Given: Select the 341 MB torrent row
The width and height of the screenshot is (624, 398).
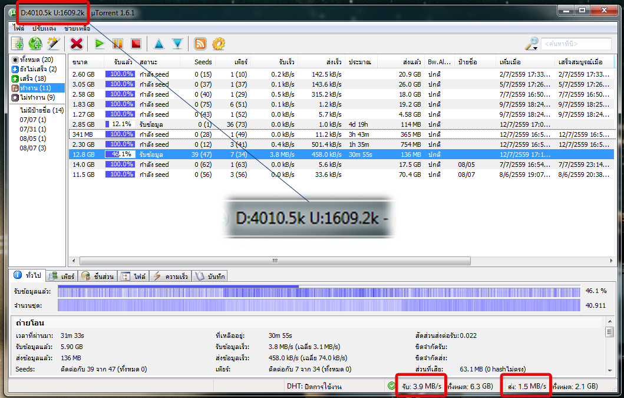Looking at the screenshot, I should click(x=341, y=134).
